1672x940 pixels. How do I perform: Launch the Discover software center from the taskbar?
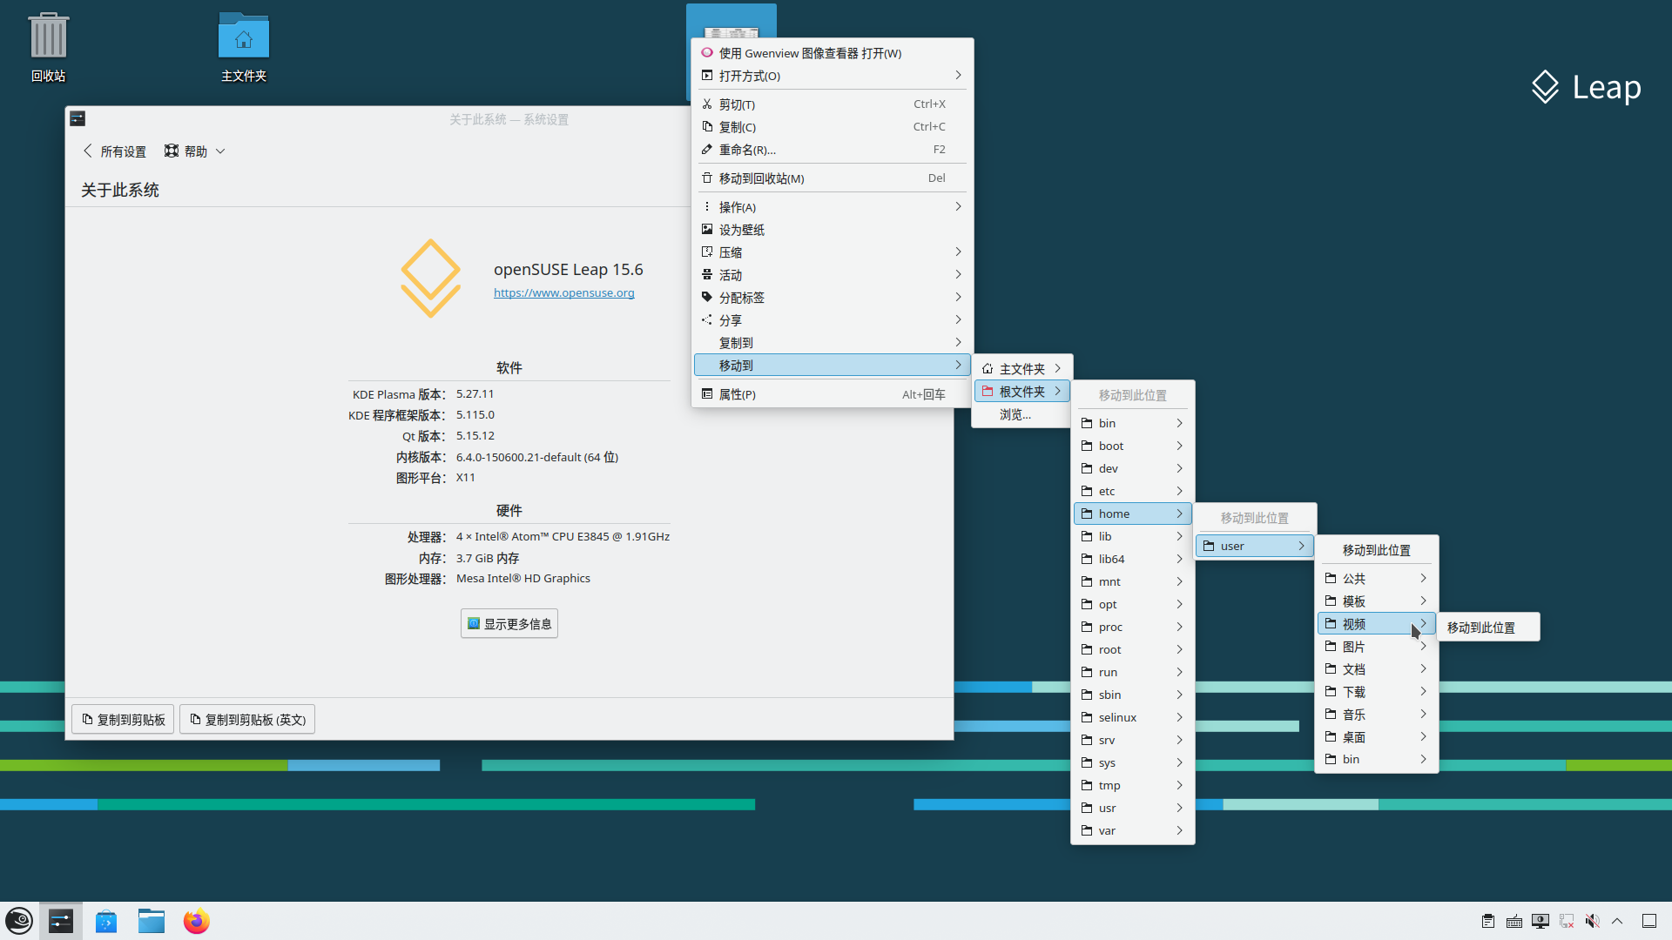106,921
